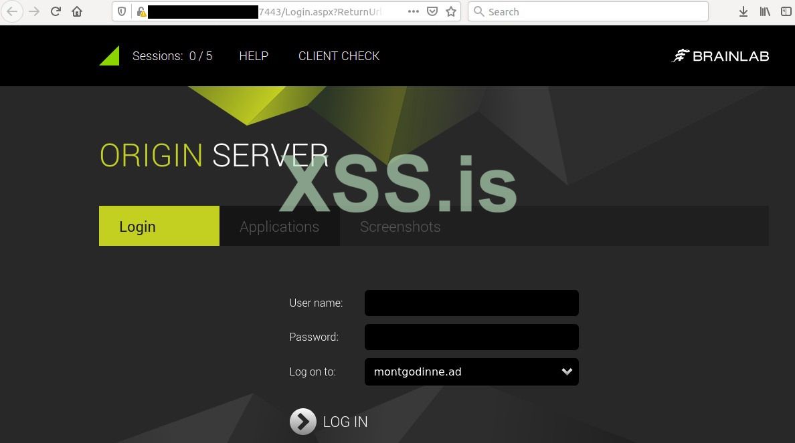Click the round LOG IN arrow icon
Viewport: 795px width, 443px height.
click(302, 421)
